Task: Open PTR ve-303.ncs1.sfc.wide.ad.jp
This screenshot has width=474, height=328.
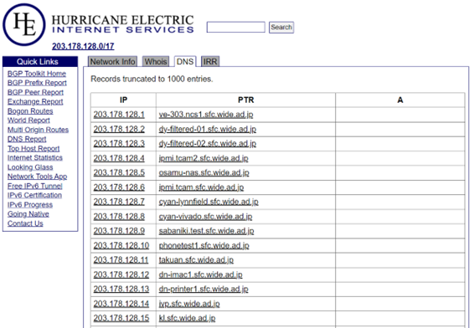Action: point(206,115)
